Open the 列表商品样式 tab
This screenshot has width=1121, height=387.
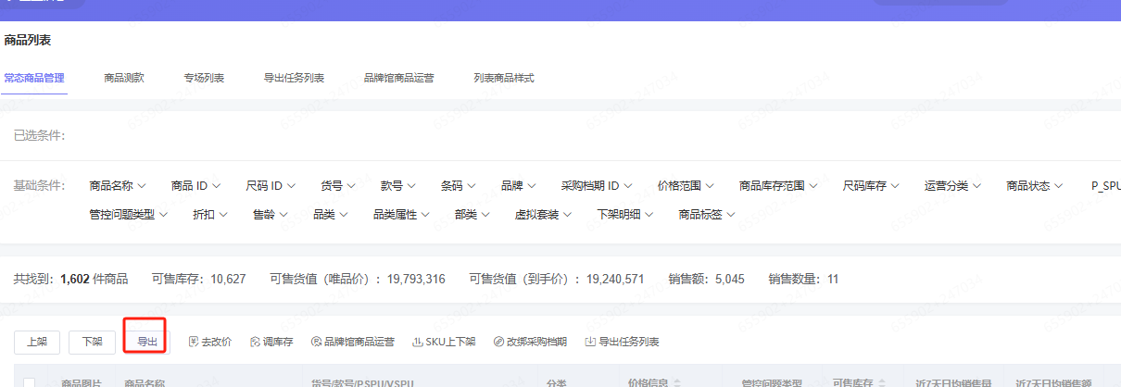click(504, 78)
